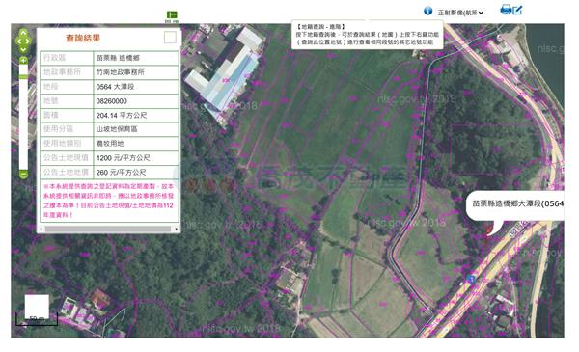This screenshot has width=579, height=352.
Task: Open the blue info icon
Action: [427, 11]
